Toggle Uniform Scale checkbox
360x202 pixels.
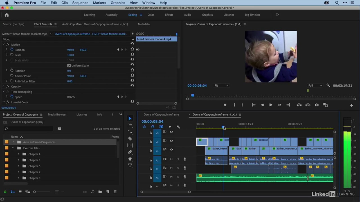69,66
